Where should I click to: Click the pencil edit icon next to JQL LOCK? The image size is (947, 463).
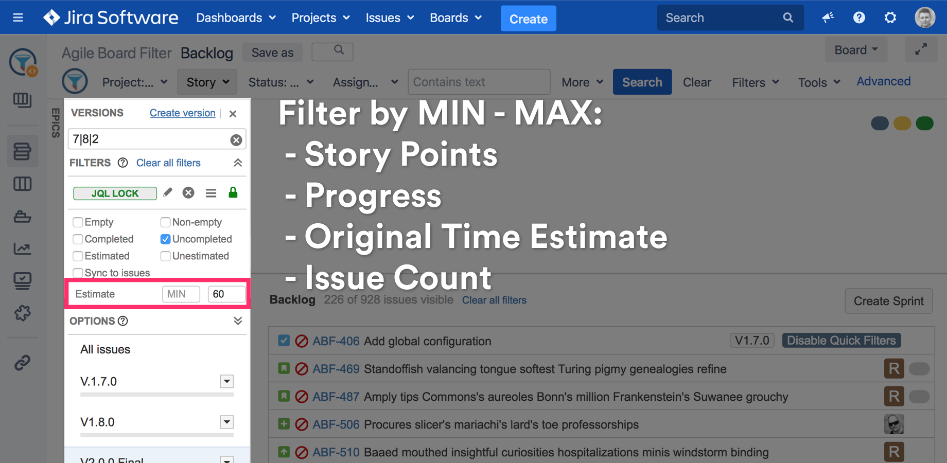pyautogui.click(x=167, y=192)
